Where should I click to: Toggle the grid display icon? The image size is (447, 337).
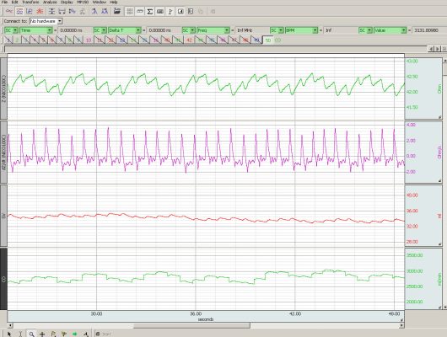[x=129, y=12]
